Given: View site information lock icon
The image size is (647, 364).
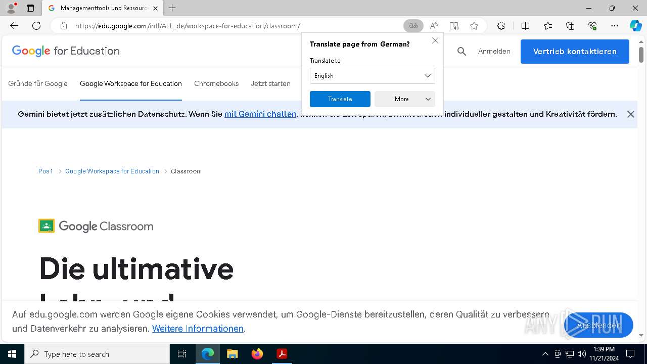Looking at the screenshot, I should point(64,26).
